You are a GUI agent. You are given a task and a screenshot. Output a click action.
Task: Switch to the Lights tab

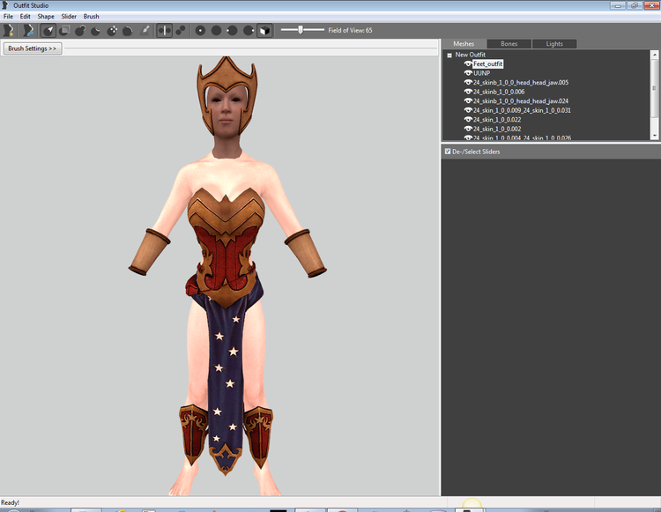554,44
